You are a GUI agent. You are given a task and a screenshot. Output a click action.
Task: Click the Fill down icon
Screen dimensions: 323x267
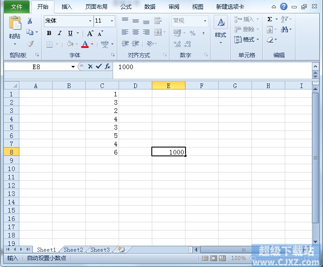(269, 30)
